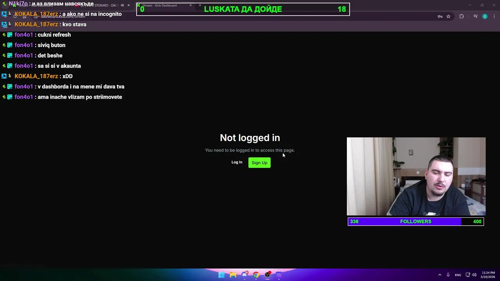Switch to the Stream - Kick Dashboard tab

click(165, 5)
